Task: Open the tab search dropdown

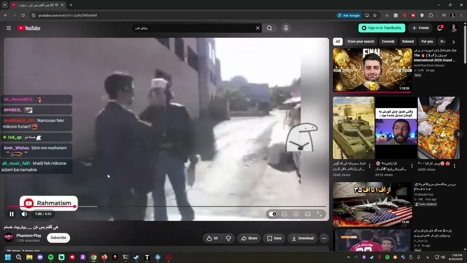Action: point(5,5)
